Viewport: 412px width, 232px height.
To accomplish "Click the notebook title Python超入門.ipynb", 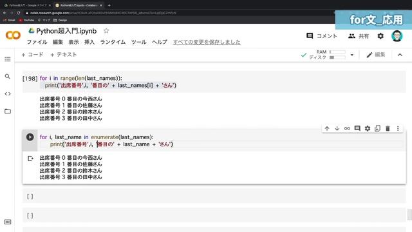I will click(66, 31).
